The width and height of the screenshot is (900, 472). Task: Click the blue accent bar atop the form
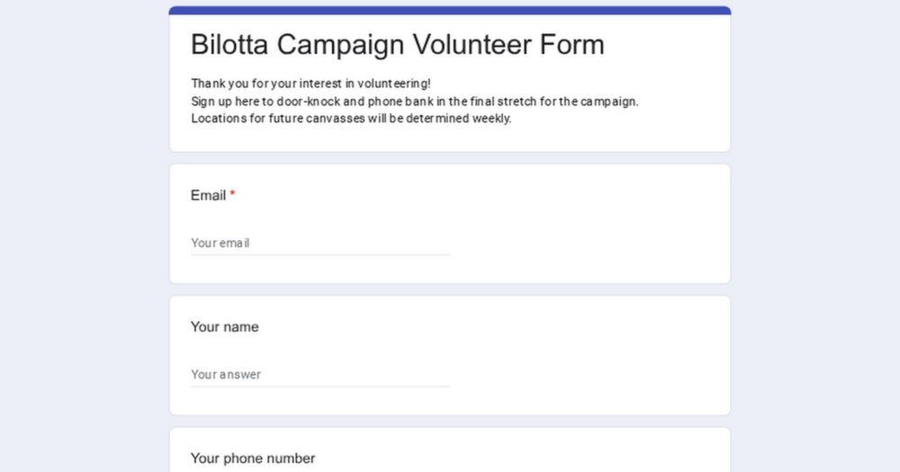click(450, 11)
